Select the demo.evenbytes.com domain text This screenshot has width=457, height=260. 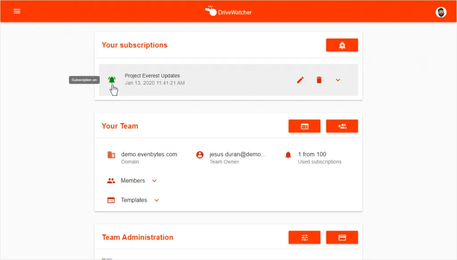click(149, 154)
